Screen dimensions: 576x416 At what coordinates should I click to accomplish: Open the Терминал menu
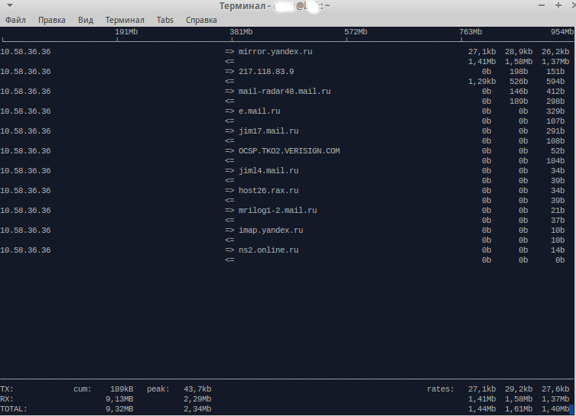click(125, 20)
